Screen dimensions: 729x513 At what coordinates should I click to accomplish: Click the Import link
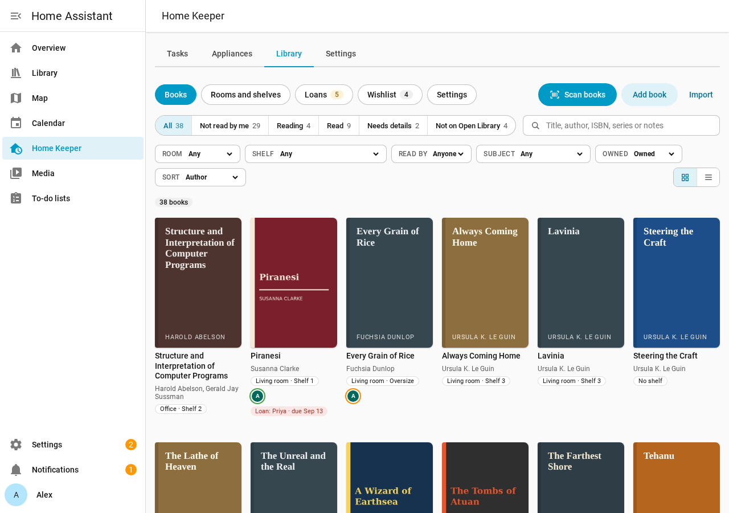(701, 95)
